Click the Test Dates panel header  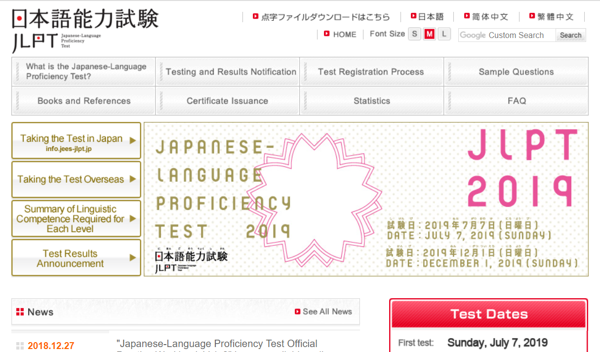click(489, 314)
